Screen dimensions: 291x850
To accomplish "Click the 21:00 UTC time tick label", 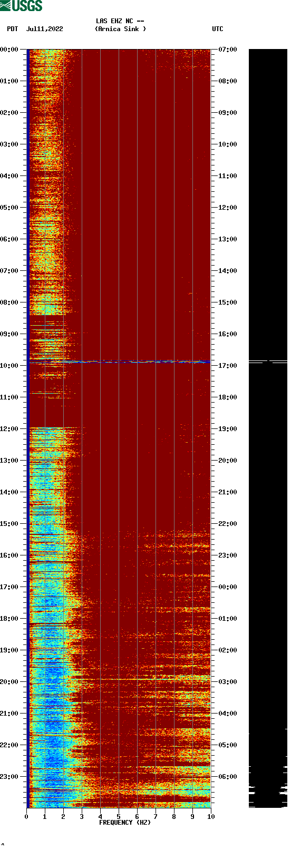I will pyautogui.click(x=228, y=492).
